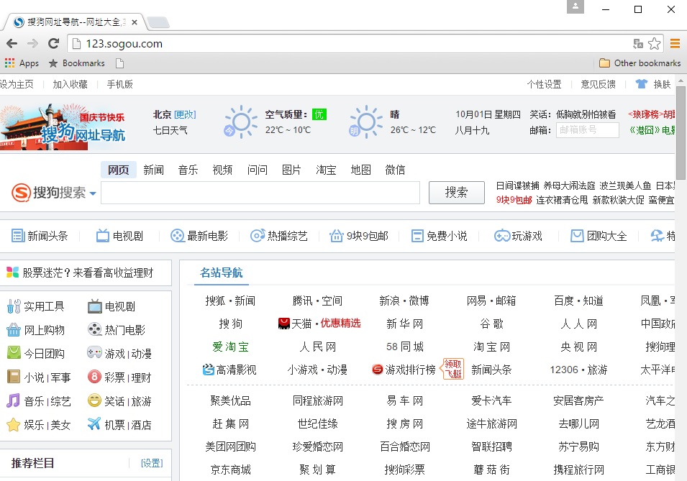This screenshot has width=687, height=481.
Task: Switch to the 名站导航 tab
Action: pyautogui.click(x=222, y=273)
